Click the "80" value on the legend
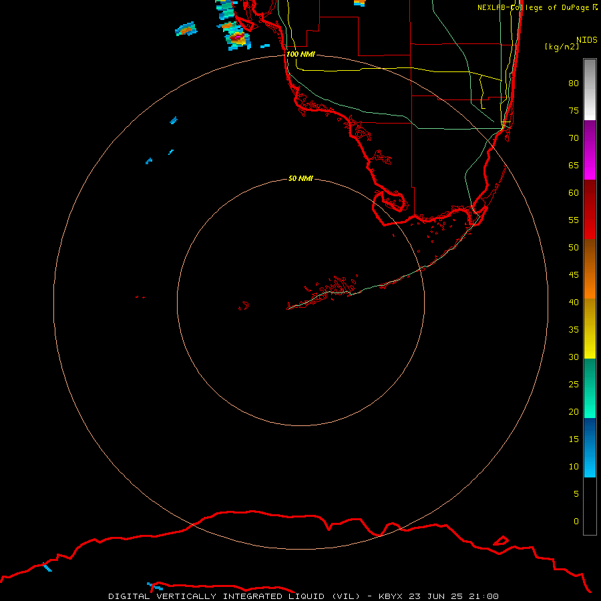601x601 pixels. coord(574,83)
